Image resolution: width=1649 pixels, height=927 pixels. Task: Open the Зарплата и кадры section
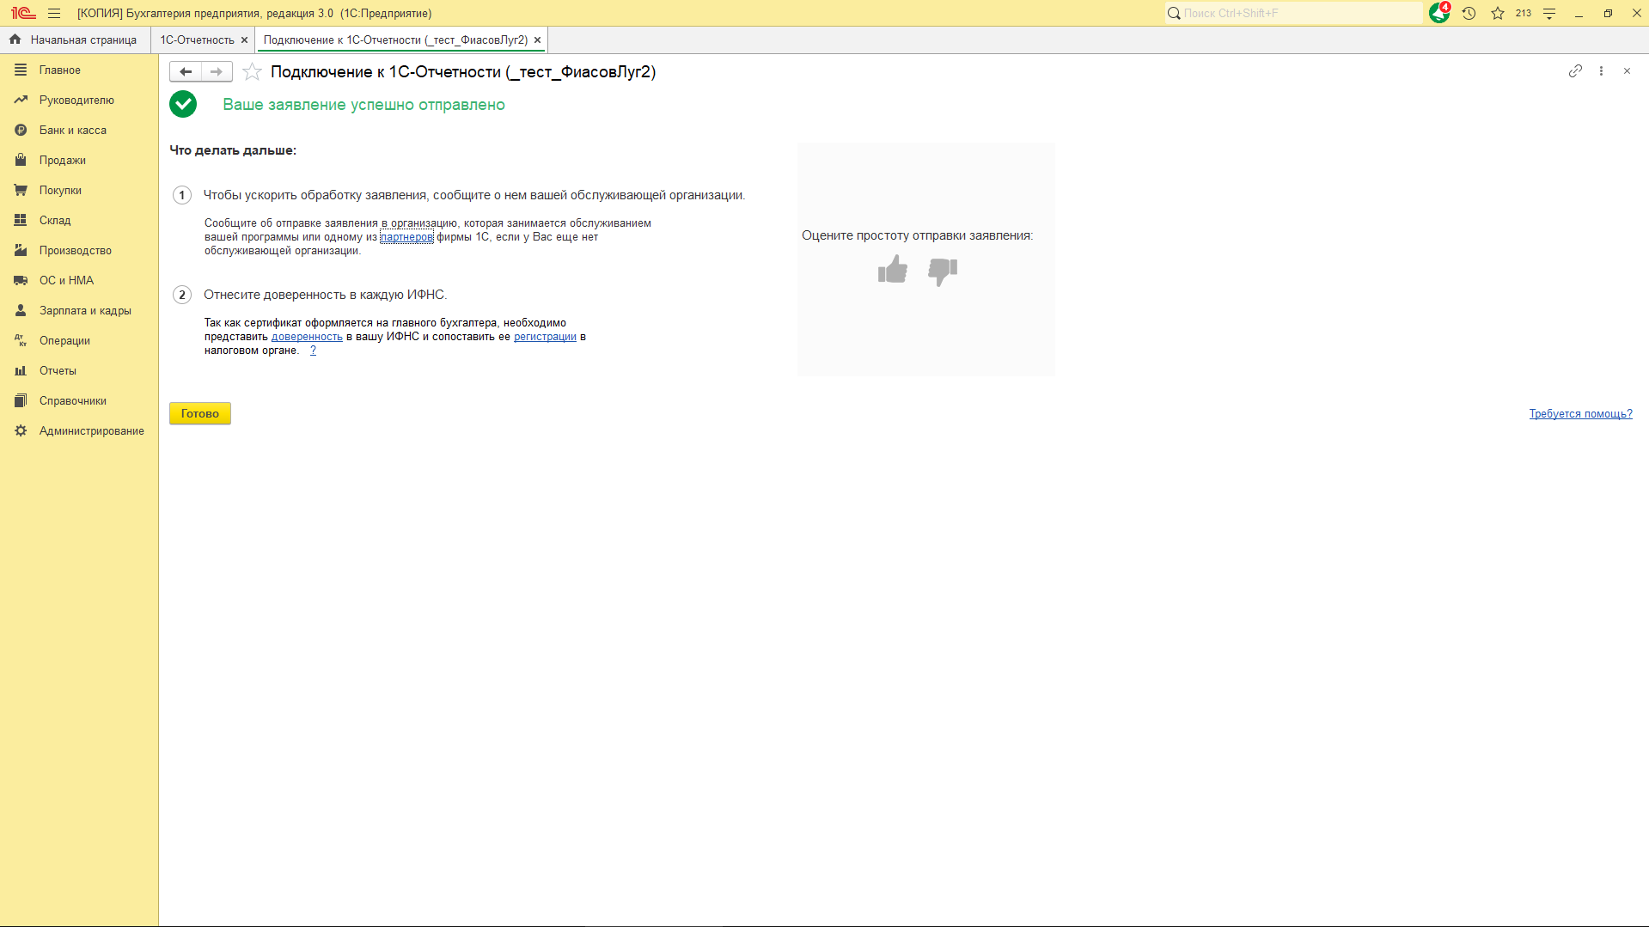[x=79, y=311]
